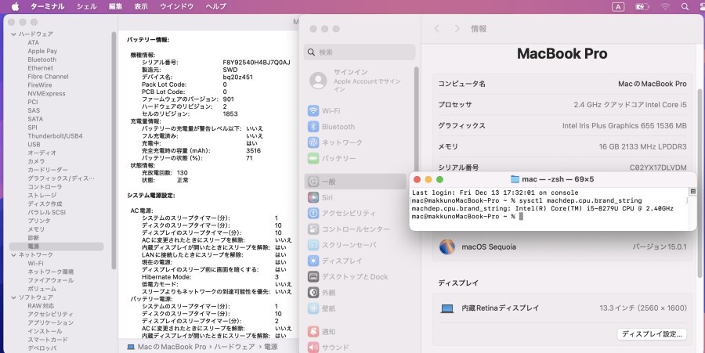705x353 pixels.
Task: Click Mac のMacBook Pro in path bar
Action: [167, 347]
